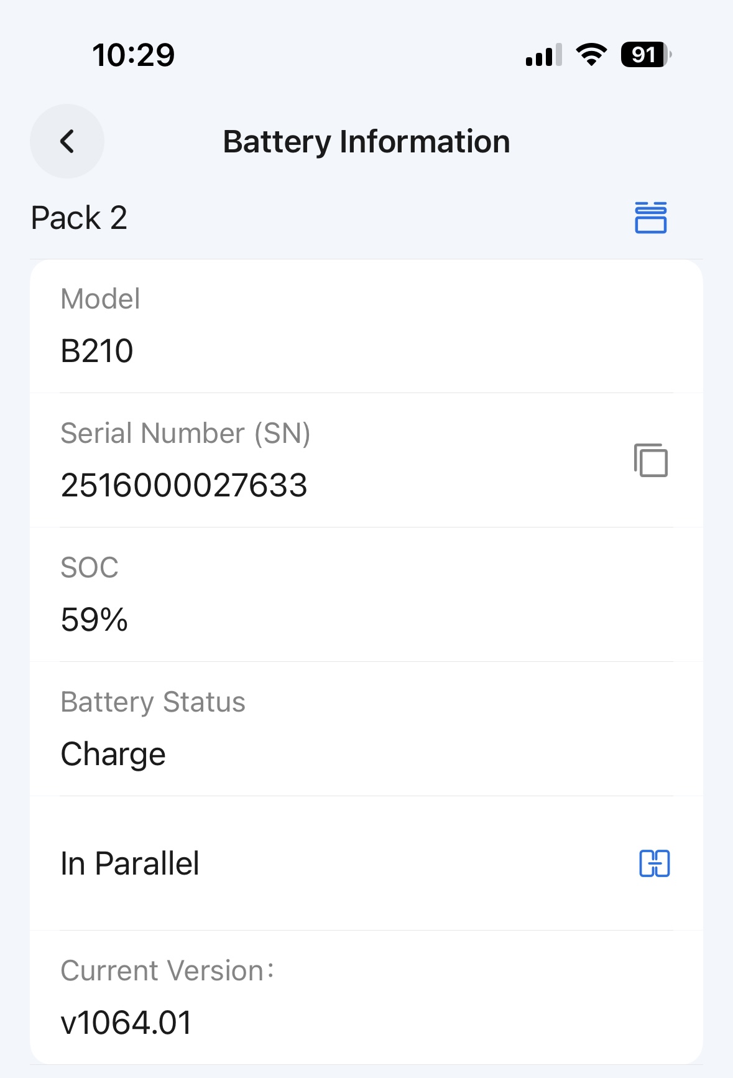Copy the serial number with copy icon
This screenshot has height=1078, width=733.
point(650,460)
